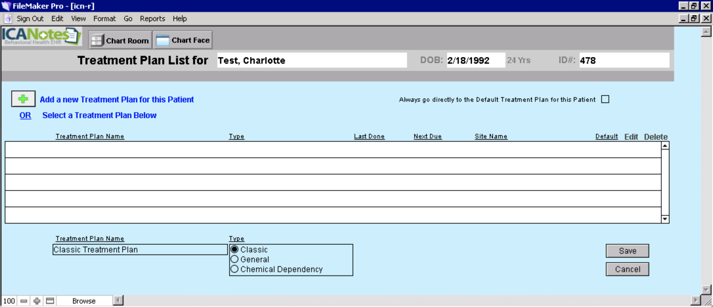
Task: Select the Chemical Dependency radio button
Action: click(x=234, y=270)
